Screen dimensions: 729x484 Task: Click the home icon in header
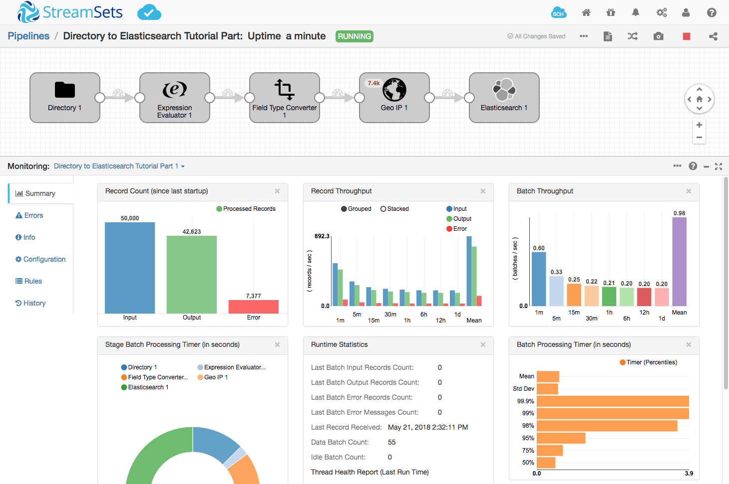(586, 12)
